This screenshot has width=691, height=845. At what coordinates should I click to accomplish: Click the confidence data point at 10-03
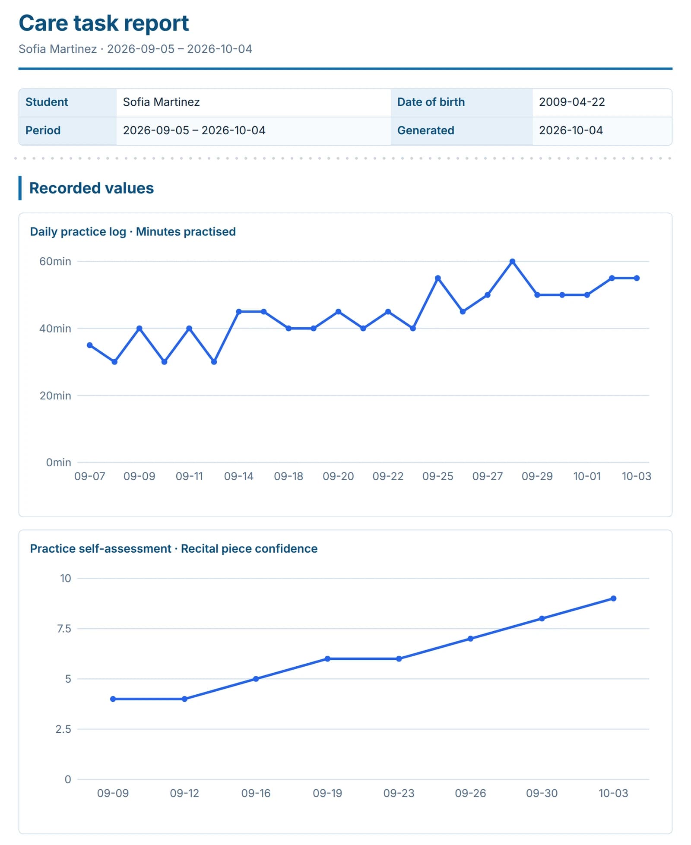(613, 598)
